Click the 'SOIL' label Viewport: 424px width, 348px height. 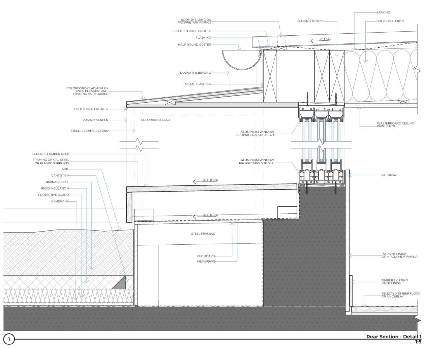[x=65, y=169]
